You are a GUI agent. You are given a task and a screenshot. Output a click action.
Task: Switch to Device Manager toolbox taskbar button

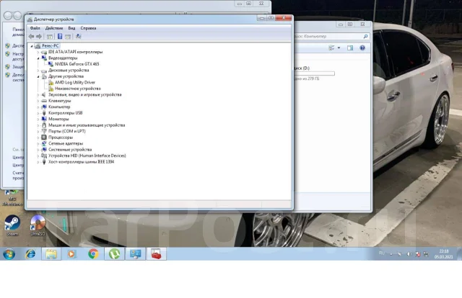[156, 254]
